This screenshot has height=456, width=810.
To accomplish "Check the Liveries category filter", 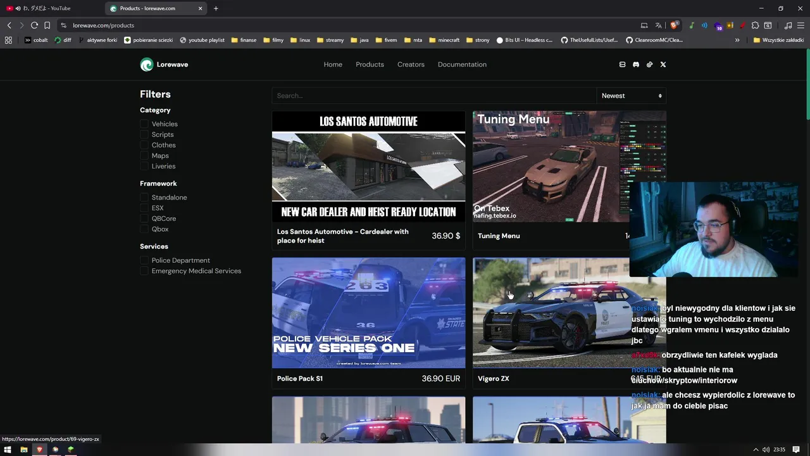I will 144,166.
